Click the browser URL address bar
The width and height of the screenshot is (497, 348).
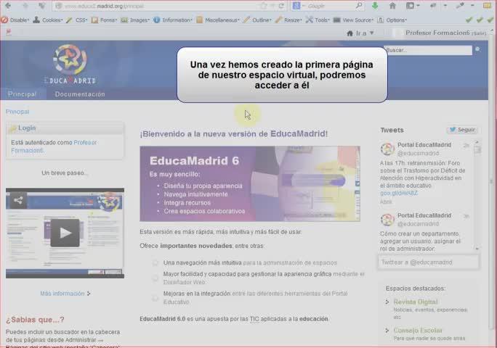(169, 6)
